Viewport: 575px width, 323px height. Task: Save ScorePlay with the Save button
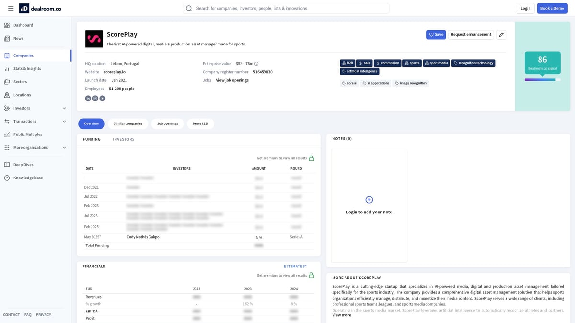tap(436, 34)
